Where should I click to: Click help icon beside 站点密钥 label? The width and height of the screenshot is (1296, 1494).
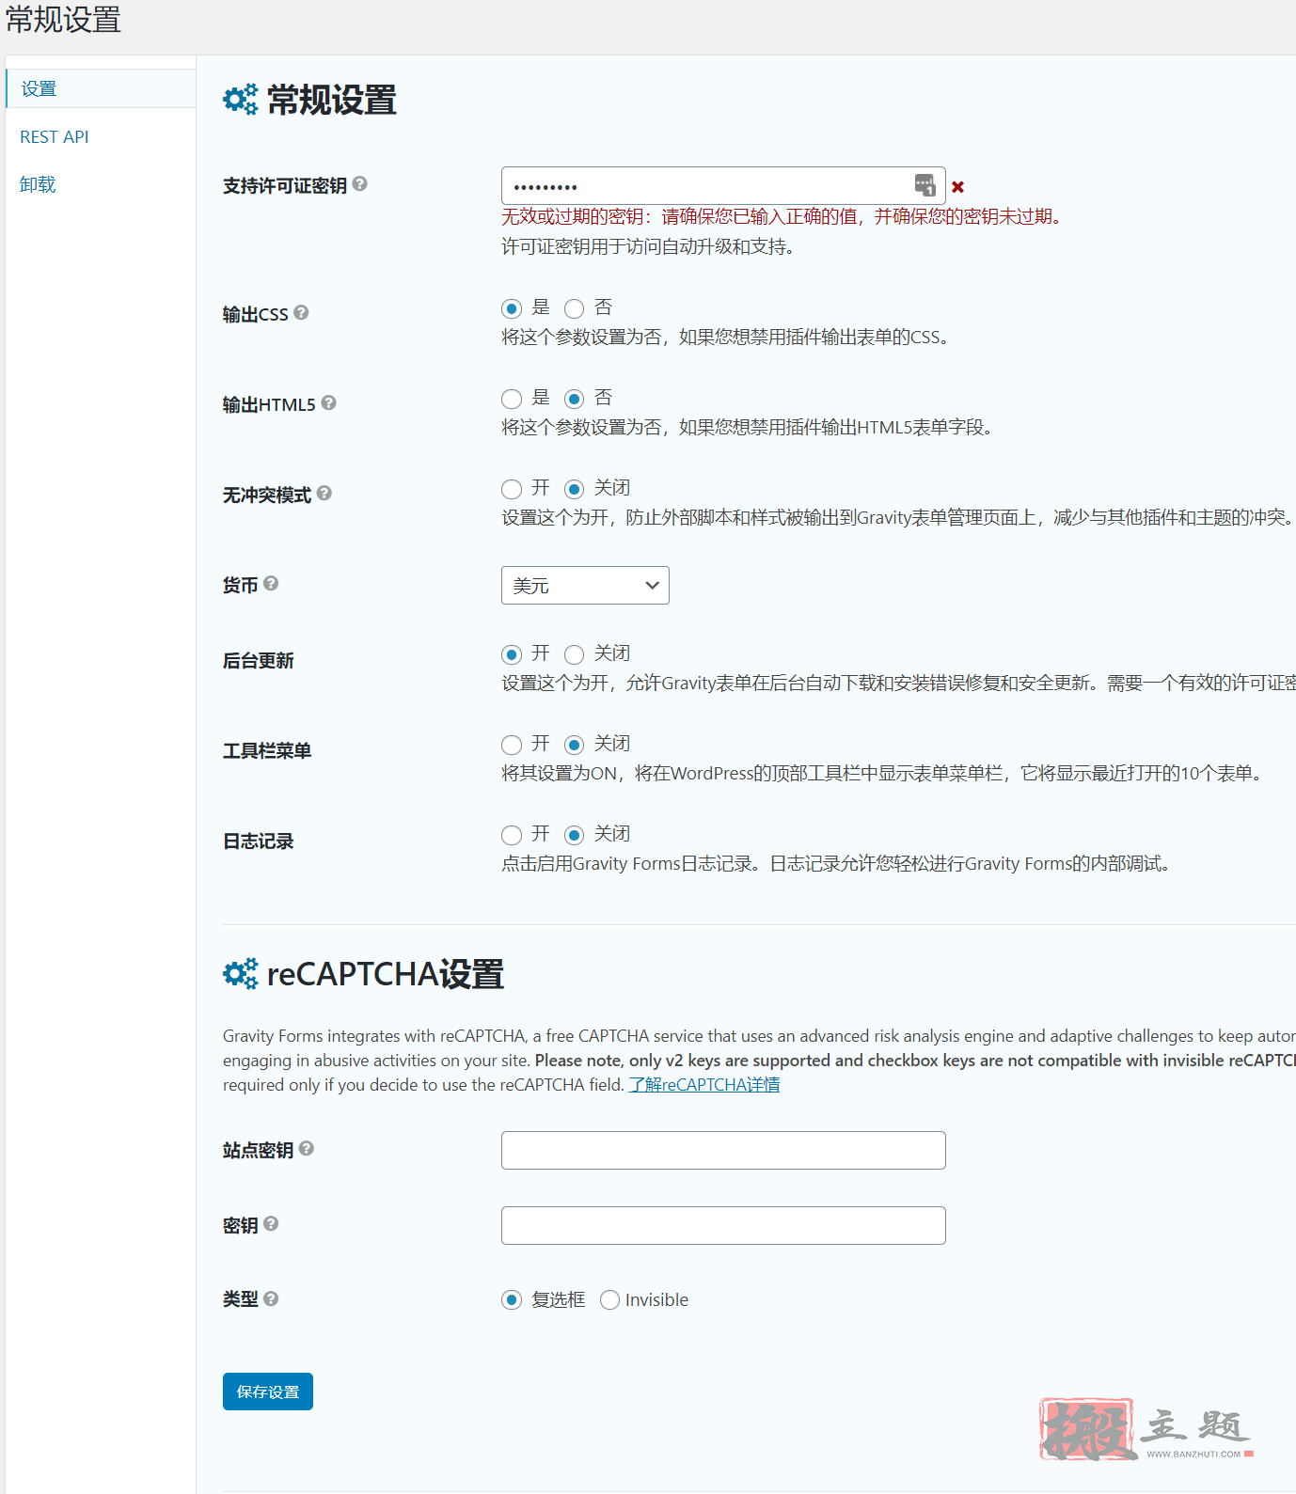pos(307,1148)
